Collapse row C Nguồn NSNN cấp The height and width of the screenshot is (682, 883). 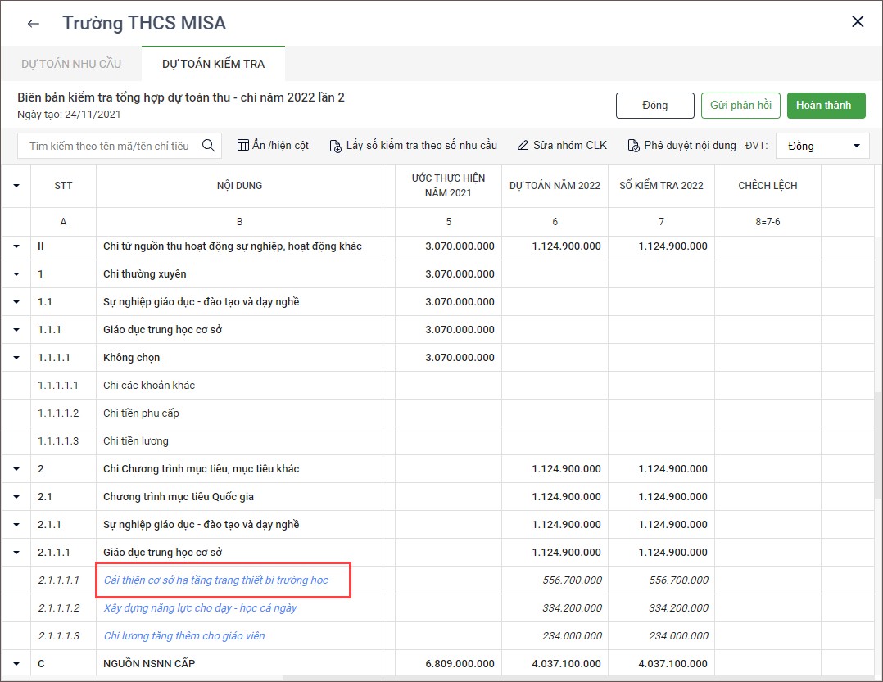16,664
